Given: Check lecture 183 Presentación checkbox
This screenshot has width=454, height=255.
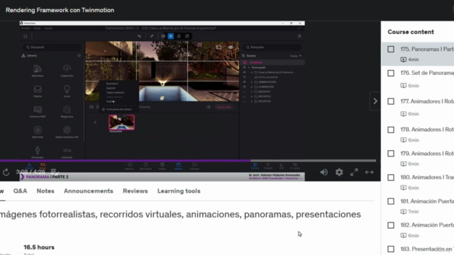Looking at the screenshot, I should click(x=391, y=249).
